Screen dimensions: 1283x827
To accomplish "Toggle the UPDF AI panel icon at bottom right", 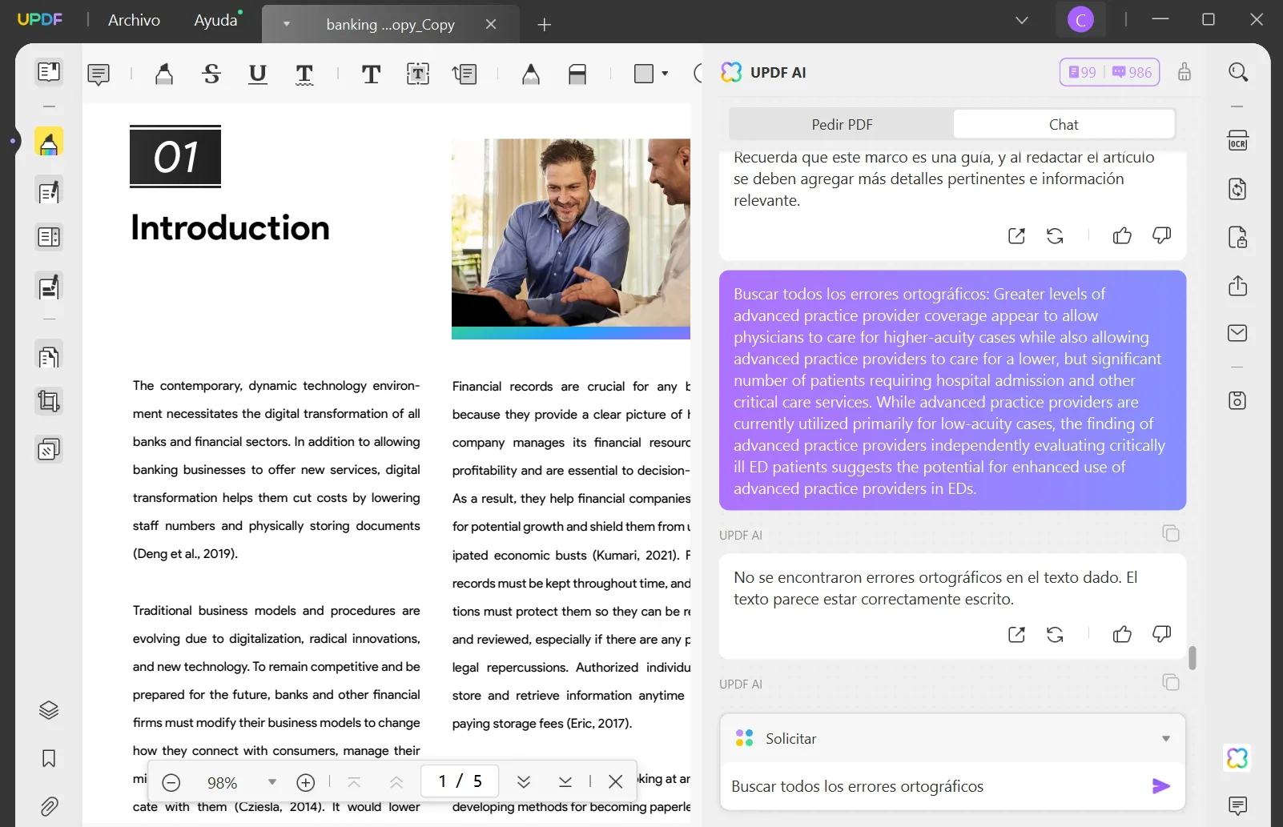I will (x=1238, y=758).
